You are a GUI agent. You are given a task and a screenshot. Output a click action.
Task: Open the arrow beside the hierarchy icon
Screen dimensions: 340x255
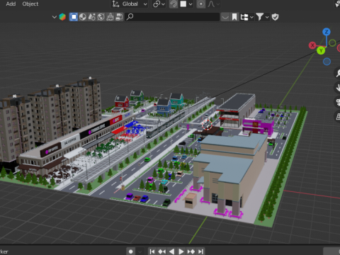click(x=251, y=17)
